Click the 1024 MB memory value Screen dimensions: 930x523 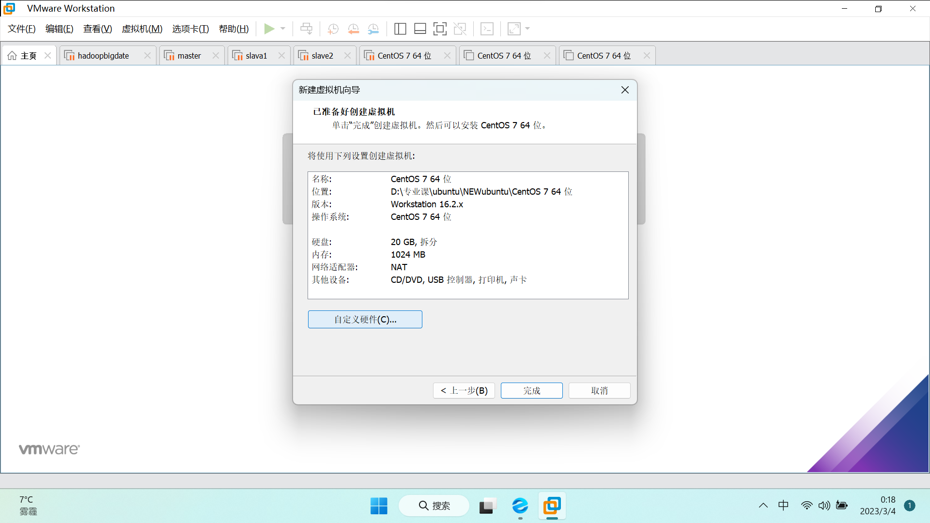pos(408,255)
